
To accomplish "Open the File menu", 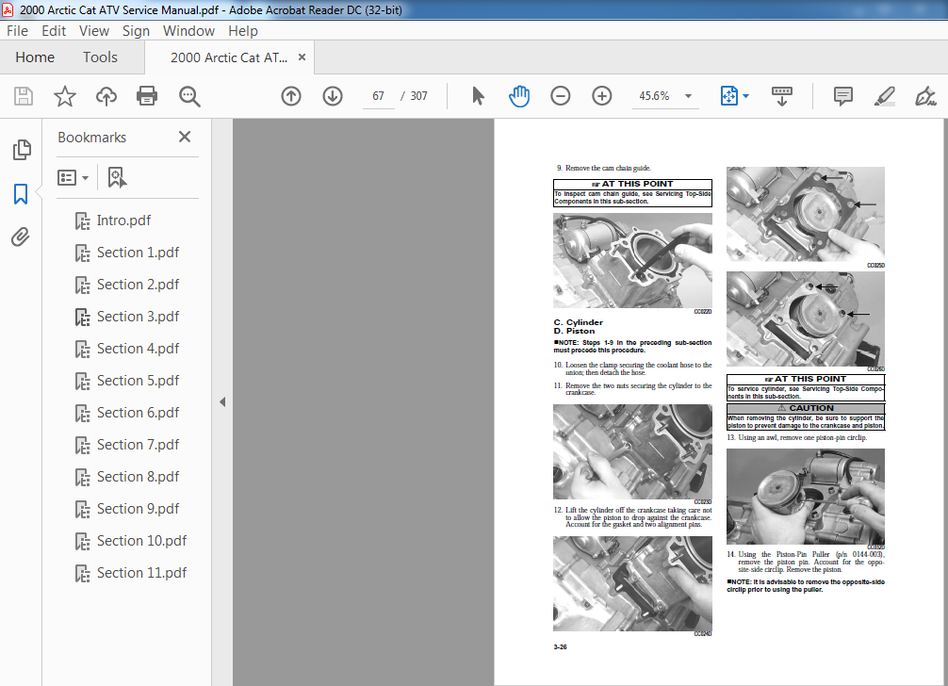I will pos(17,31).
